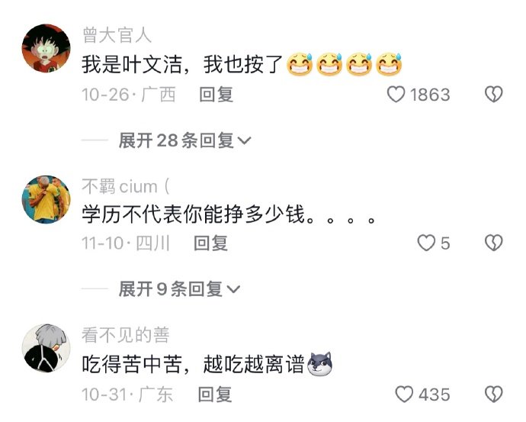
Task: Expand 28 replies under first comment
Action: pos(184,140)
